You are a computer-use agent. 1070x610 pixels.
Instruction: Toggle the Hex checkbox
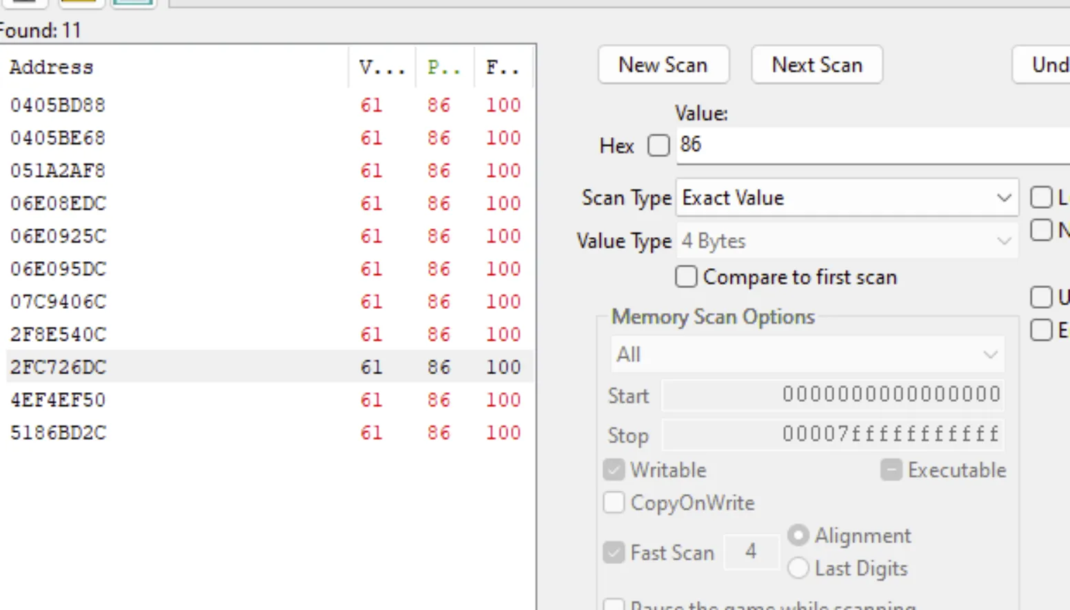(x=658, y=145)
